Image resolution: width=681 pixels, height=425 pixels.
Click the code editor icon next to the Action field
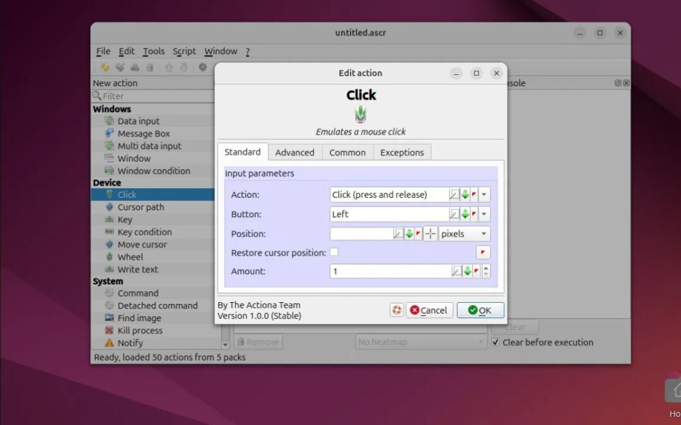coord(454,195)
